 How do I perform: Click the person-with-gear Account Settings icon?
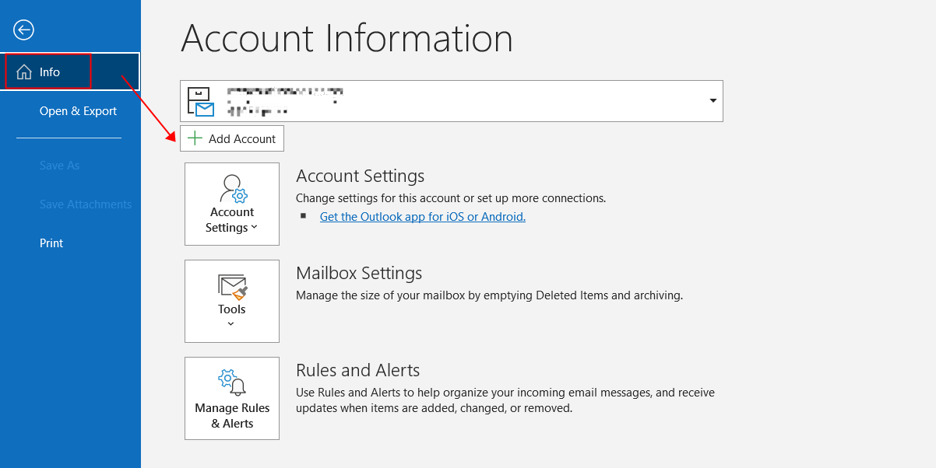point(233,189)
